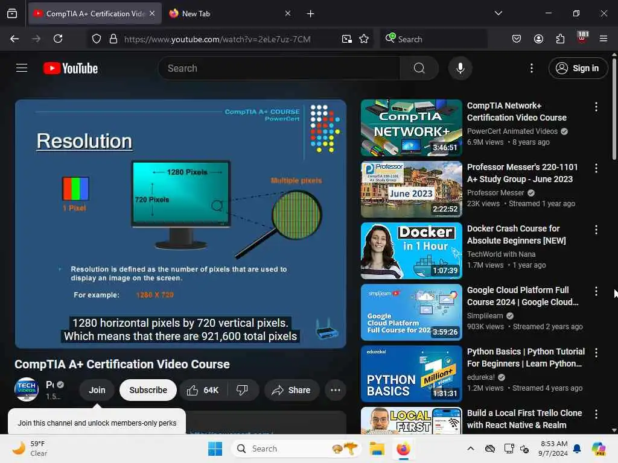Bookmark this page with the star
The image size is (618, 463).
(x=364, y=39)
